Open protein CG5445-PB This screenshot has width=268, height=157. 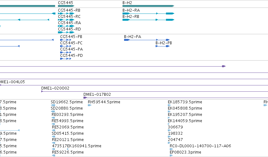click(71, 37)
